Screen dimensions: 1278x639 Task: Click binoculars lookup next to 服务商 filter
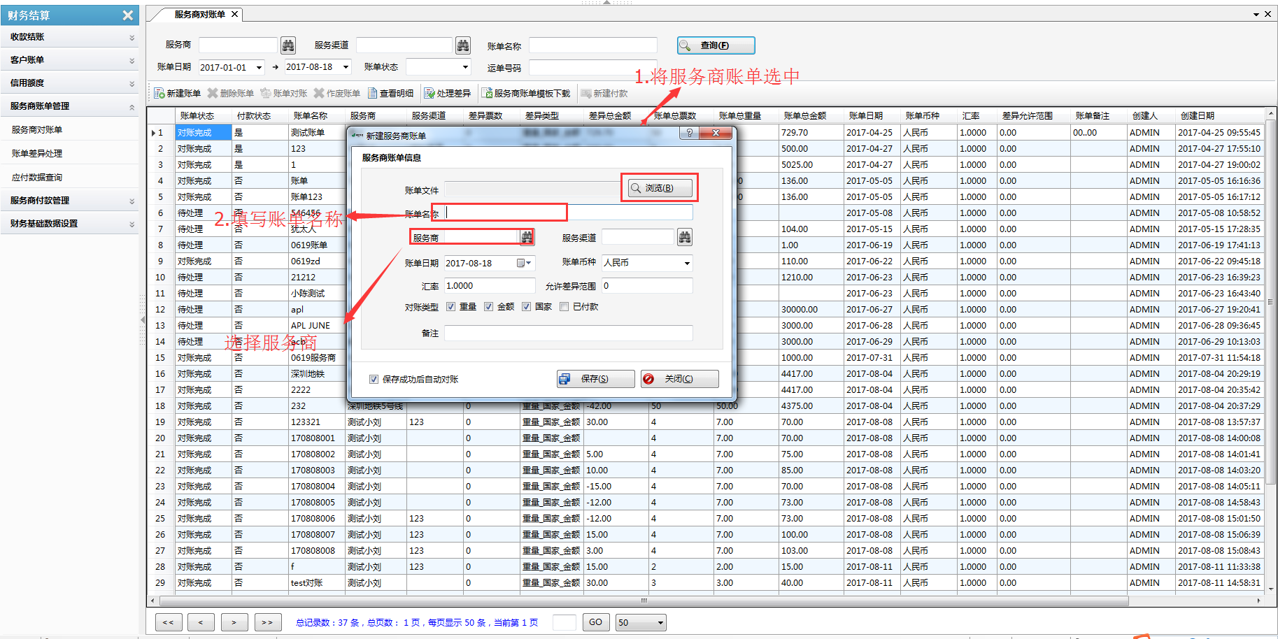(x=288, y=45)
